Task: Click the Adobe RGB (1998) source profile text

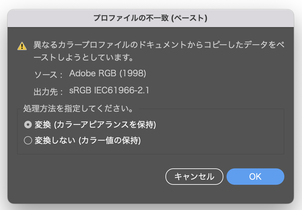Action: click(x=108, y=73)
